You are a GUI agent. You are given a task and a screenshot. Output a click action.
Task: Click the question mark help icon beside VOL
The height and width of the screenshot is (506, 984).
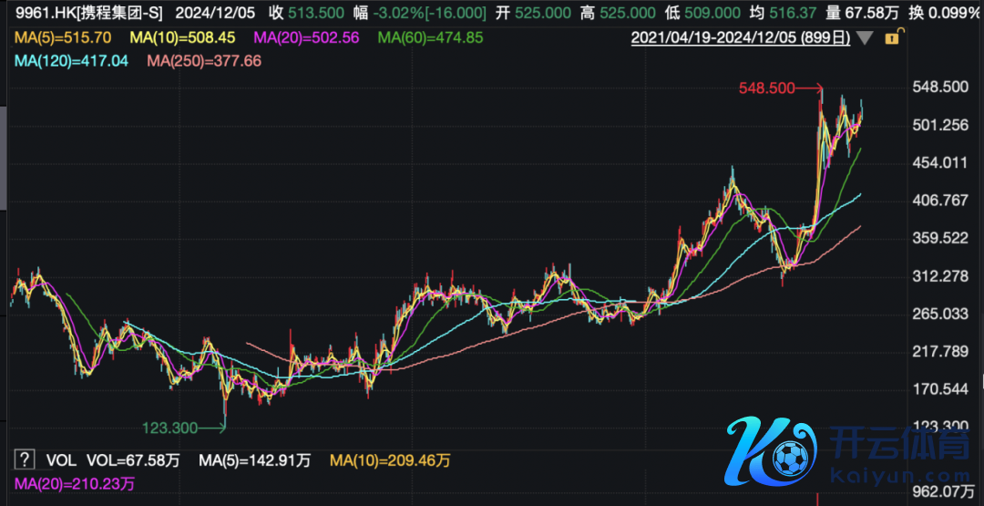tap(26, 460)
